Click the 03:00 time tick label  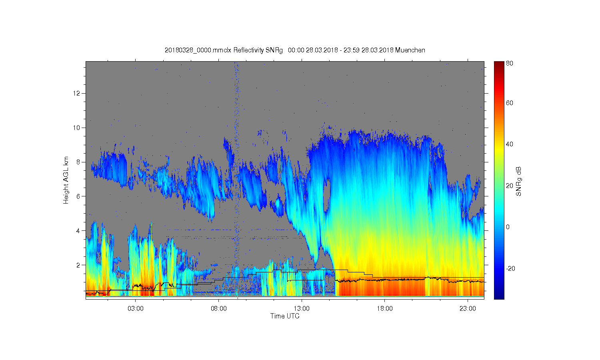pyautogui.click(x=136, y=309)
